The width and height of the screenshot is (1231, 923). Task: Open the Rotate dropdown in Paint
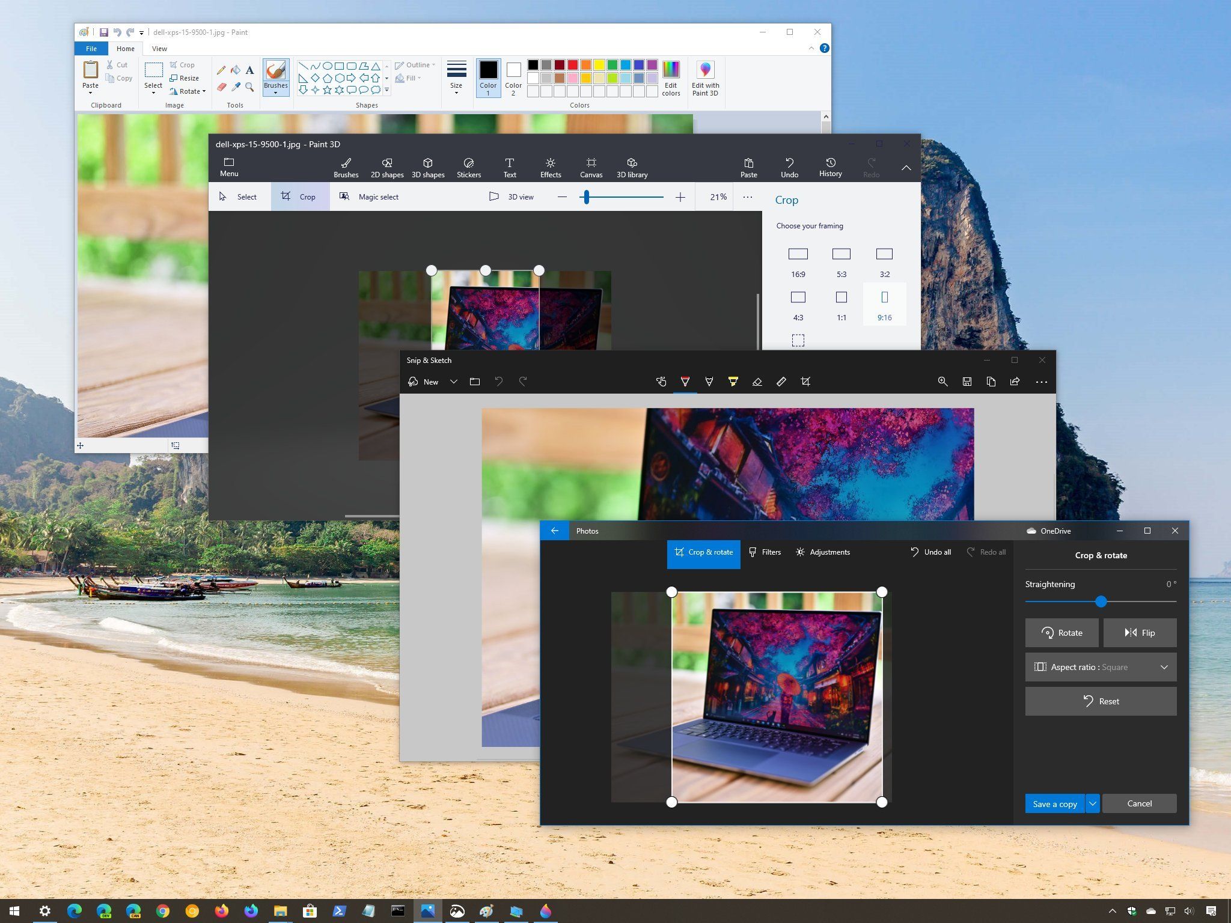188,91
